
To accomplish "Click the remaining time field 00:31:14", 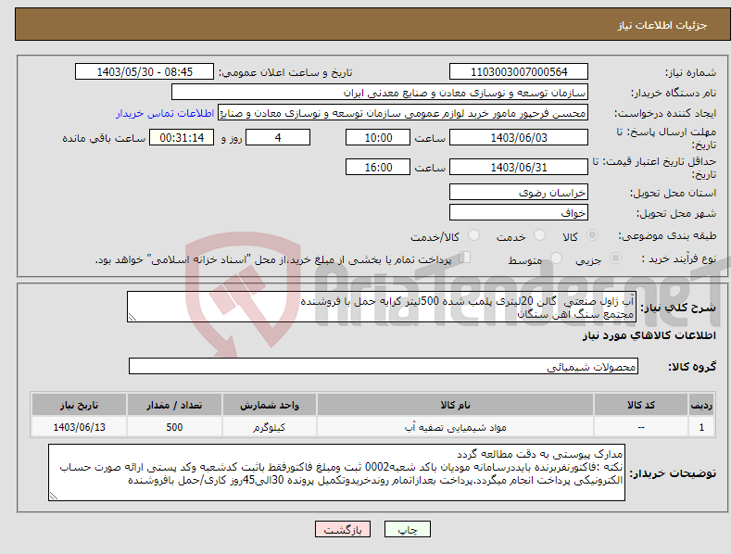I will point(182,137).
